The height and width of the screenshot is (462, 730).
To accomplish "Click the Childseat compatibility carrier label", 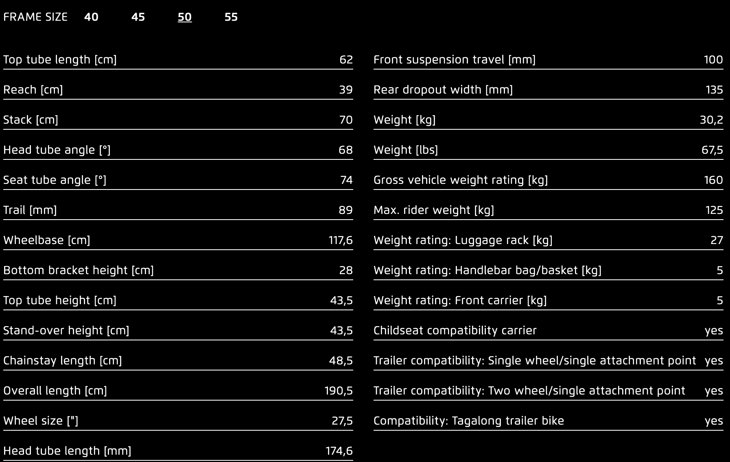I will [455, 331].
